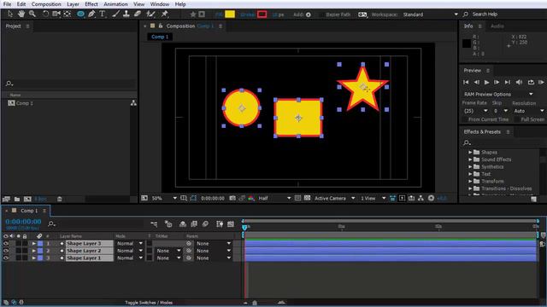Click the red Stroke color swatch
Image resolution: width=547 pixels, height=307 pixels.
point(262,14)
